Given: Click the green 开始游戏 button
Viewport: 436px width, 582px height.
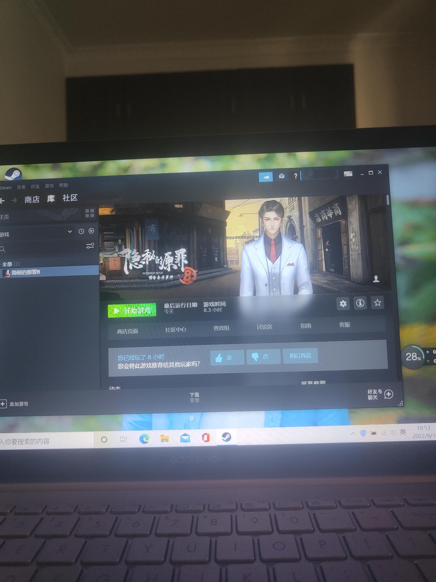Looking at the screenshot, I should [x=132, y=311].
